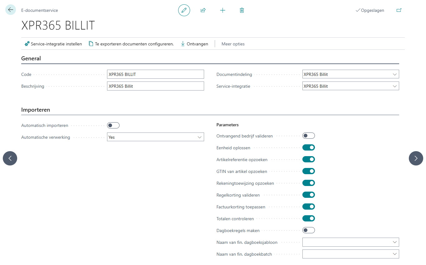This screenshot has width=426, height=265.
Task: Toggle Regelkorting valideren switch
Action: pos(309,195)
